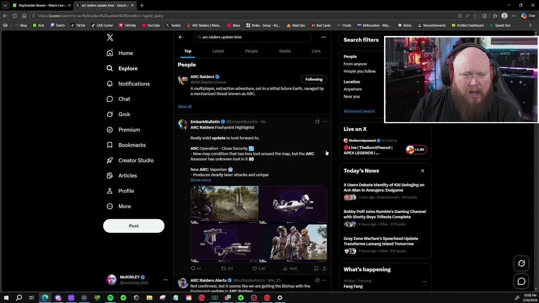Switch to the Media tab

(x=285, y=51)
